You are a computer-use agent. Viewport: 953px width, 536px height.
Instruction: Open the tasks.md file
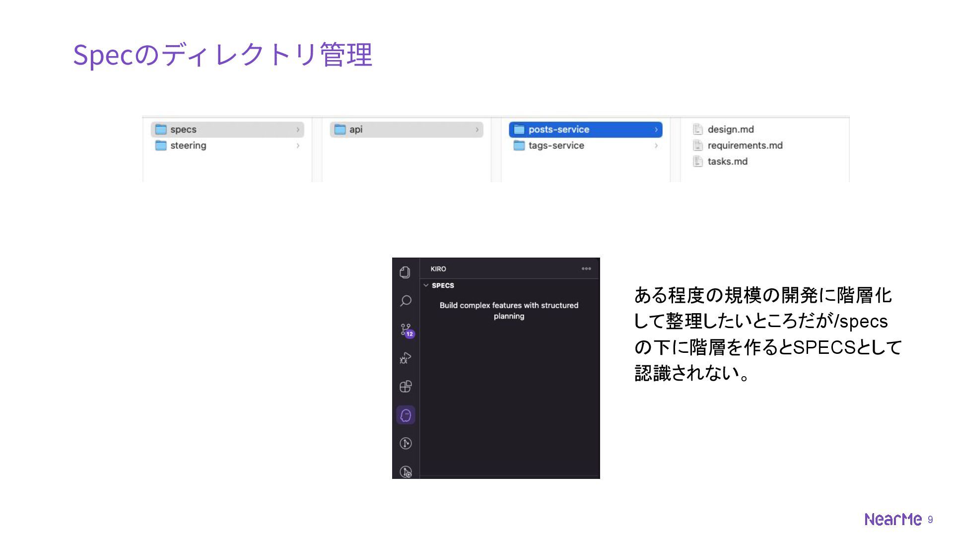[x=727, y=161]
